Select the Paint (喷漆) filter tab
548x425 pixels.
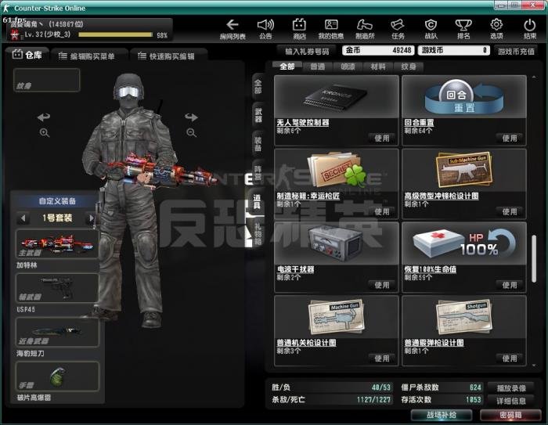[348, 67]
